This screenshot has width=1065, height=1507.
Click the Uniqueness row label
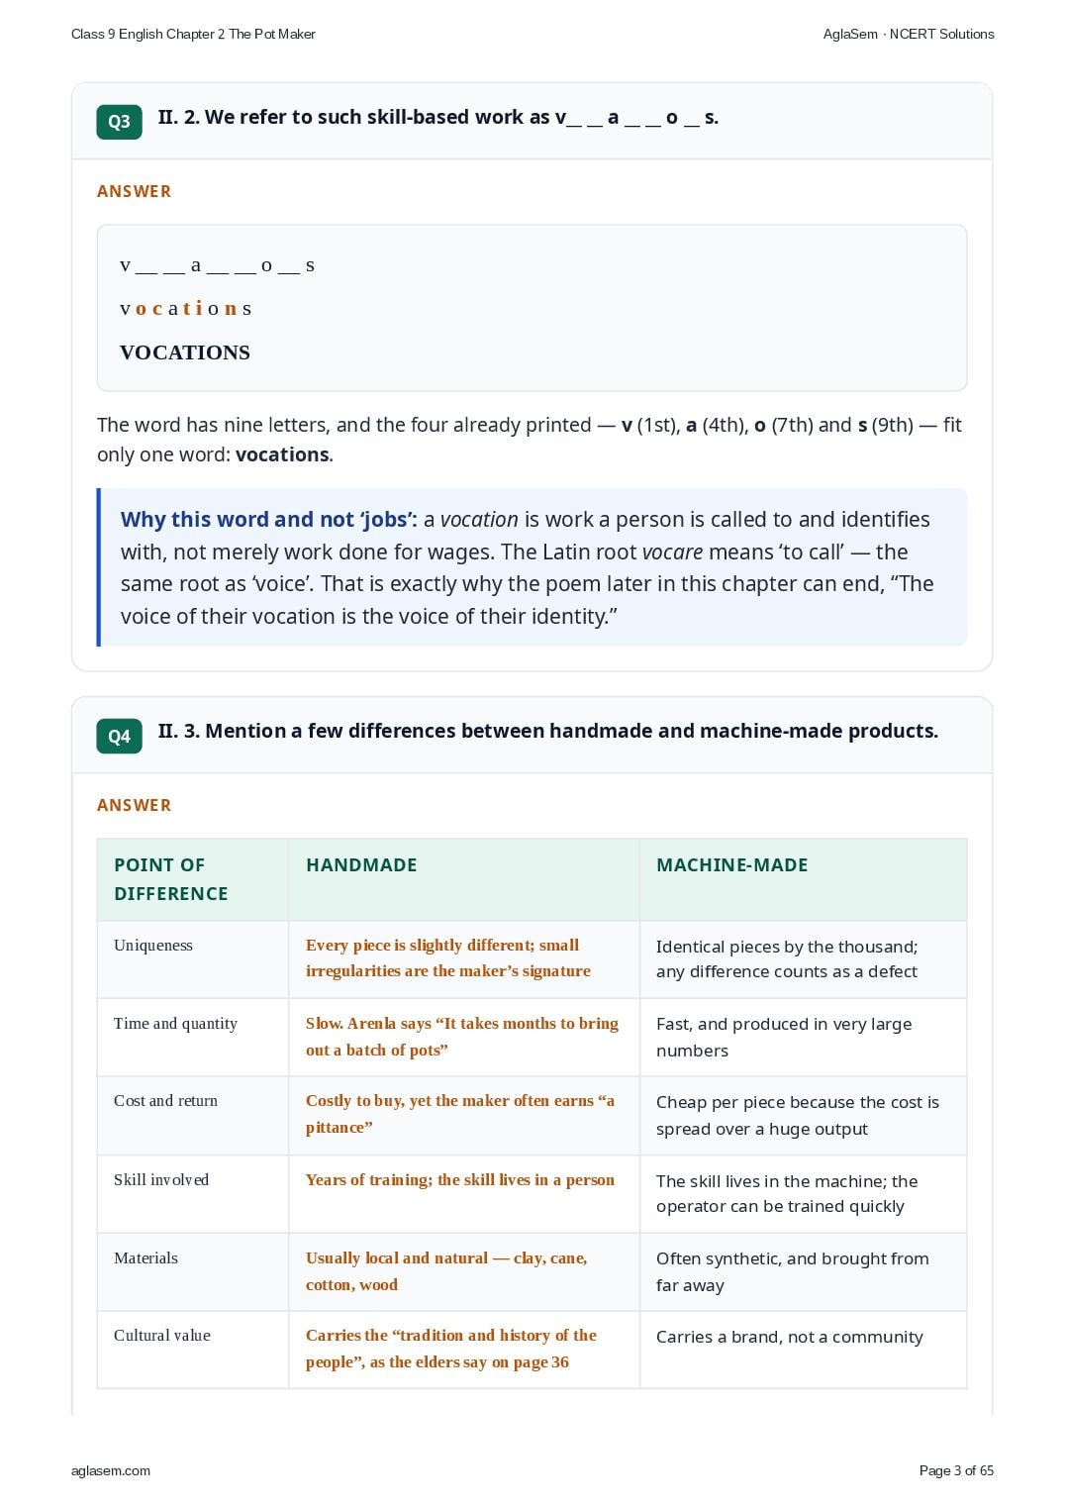[x=153, y=946]
